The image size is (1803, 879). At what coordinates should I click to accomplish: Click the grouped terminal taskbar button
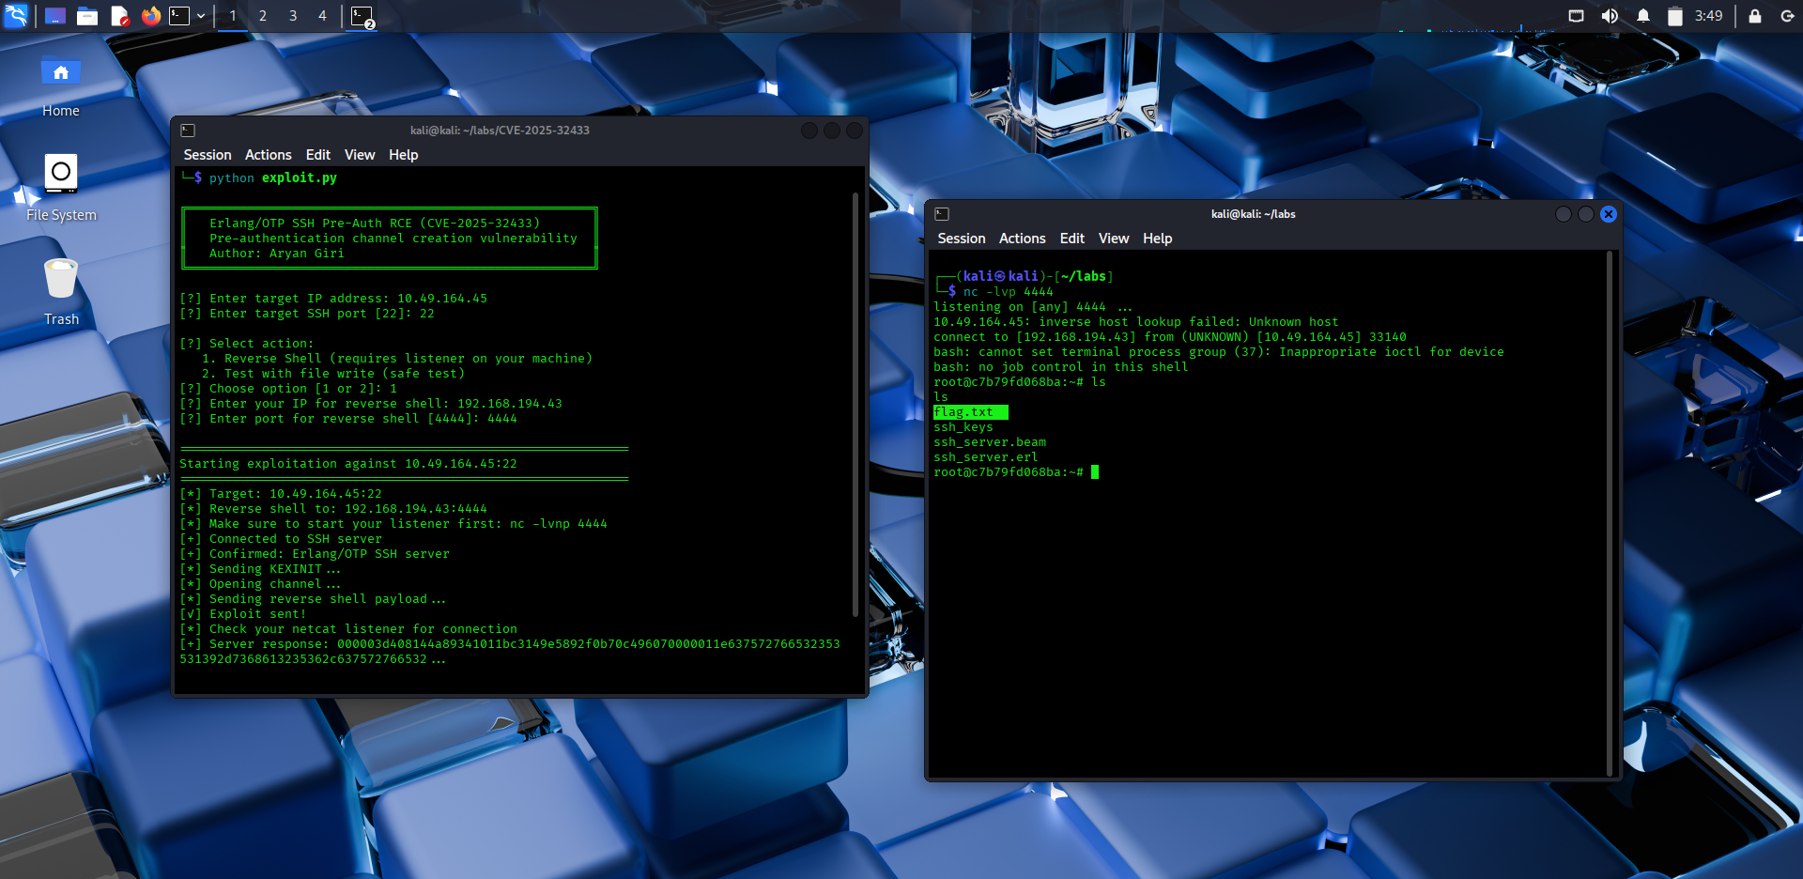coord(362,16)
